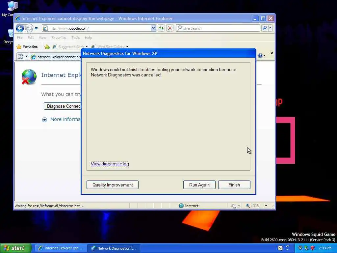Viewport: 337px width, 253px height.
Task: Click the protected mode lock icon in status bar
Action: [x=234, y=206]
